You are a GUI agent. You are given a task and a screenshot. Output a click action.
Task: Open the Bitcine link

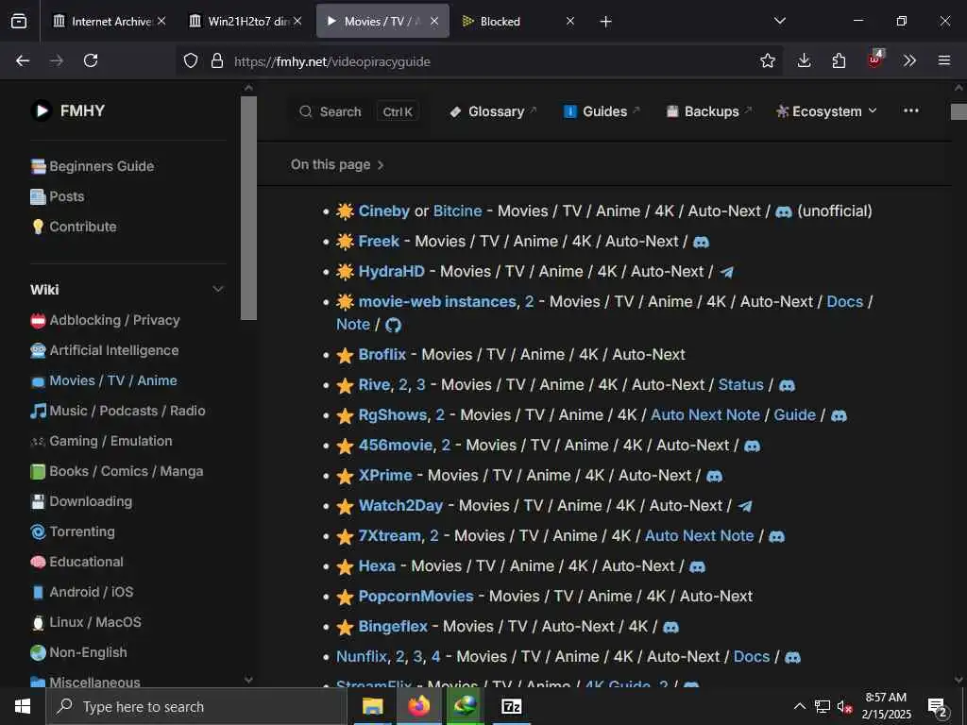[x=458, y=211]
